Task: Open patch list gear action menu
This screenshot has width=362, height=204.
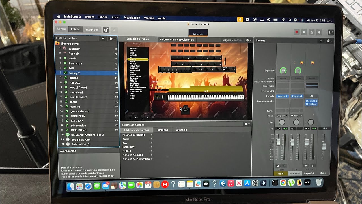Action: (112, 39)
